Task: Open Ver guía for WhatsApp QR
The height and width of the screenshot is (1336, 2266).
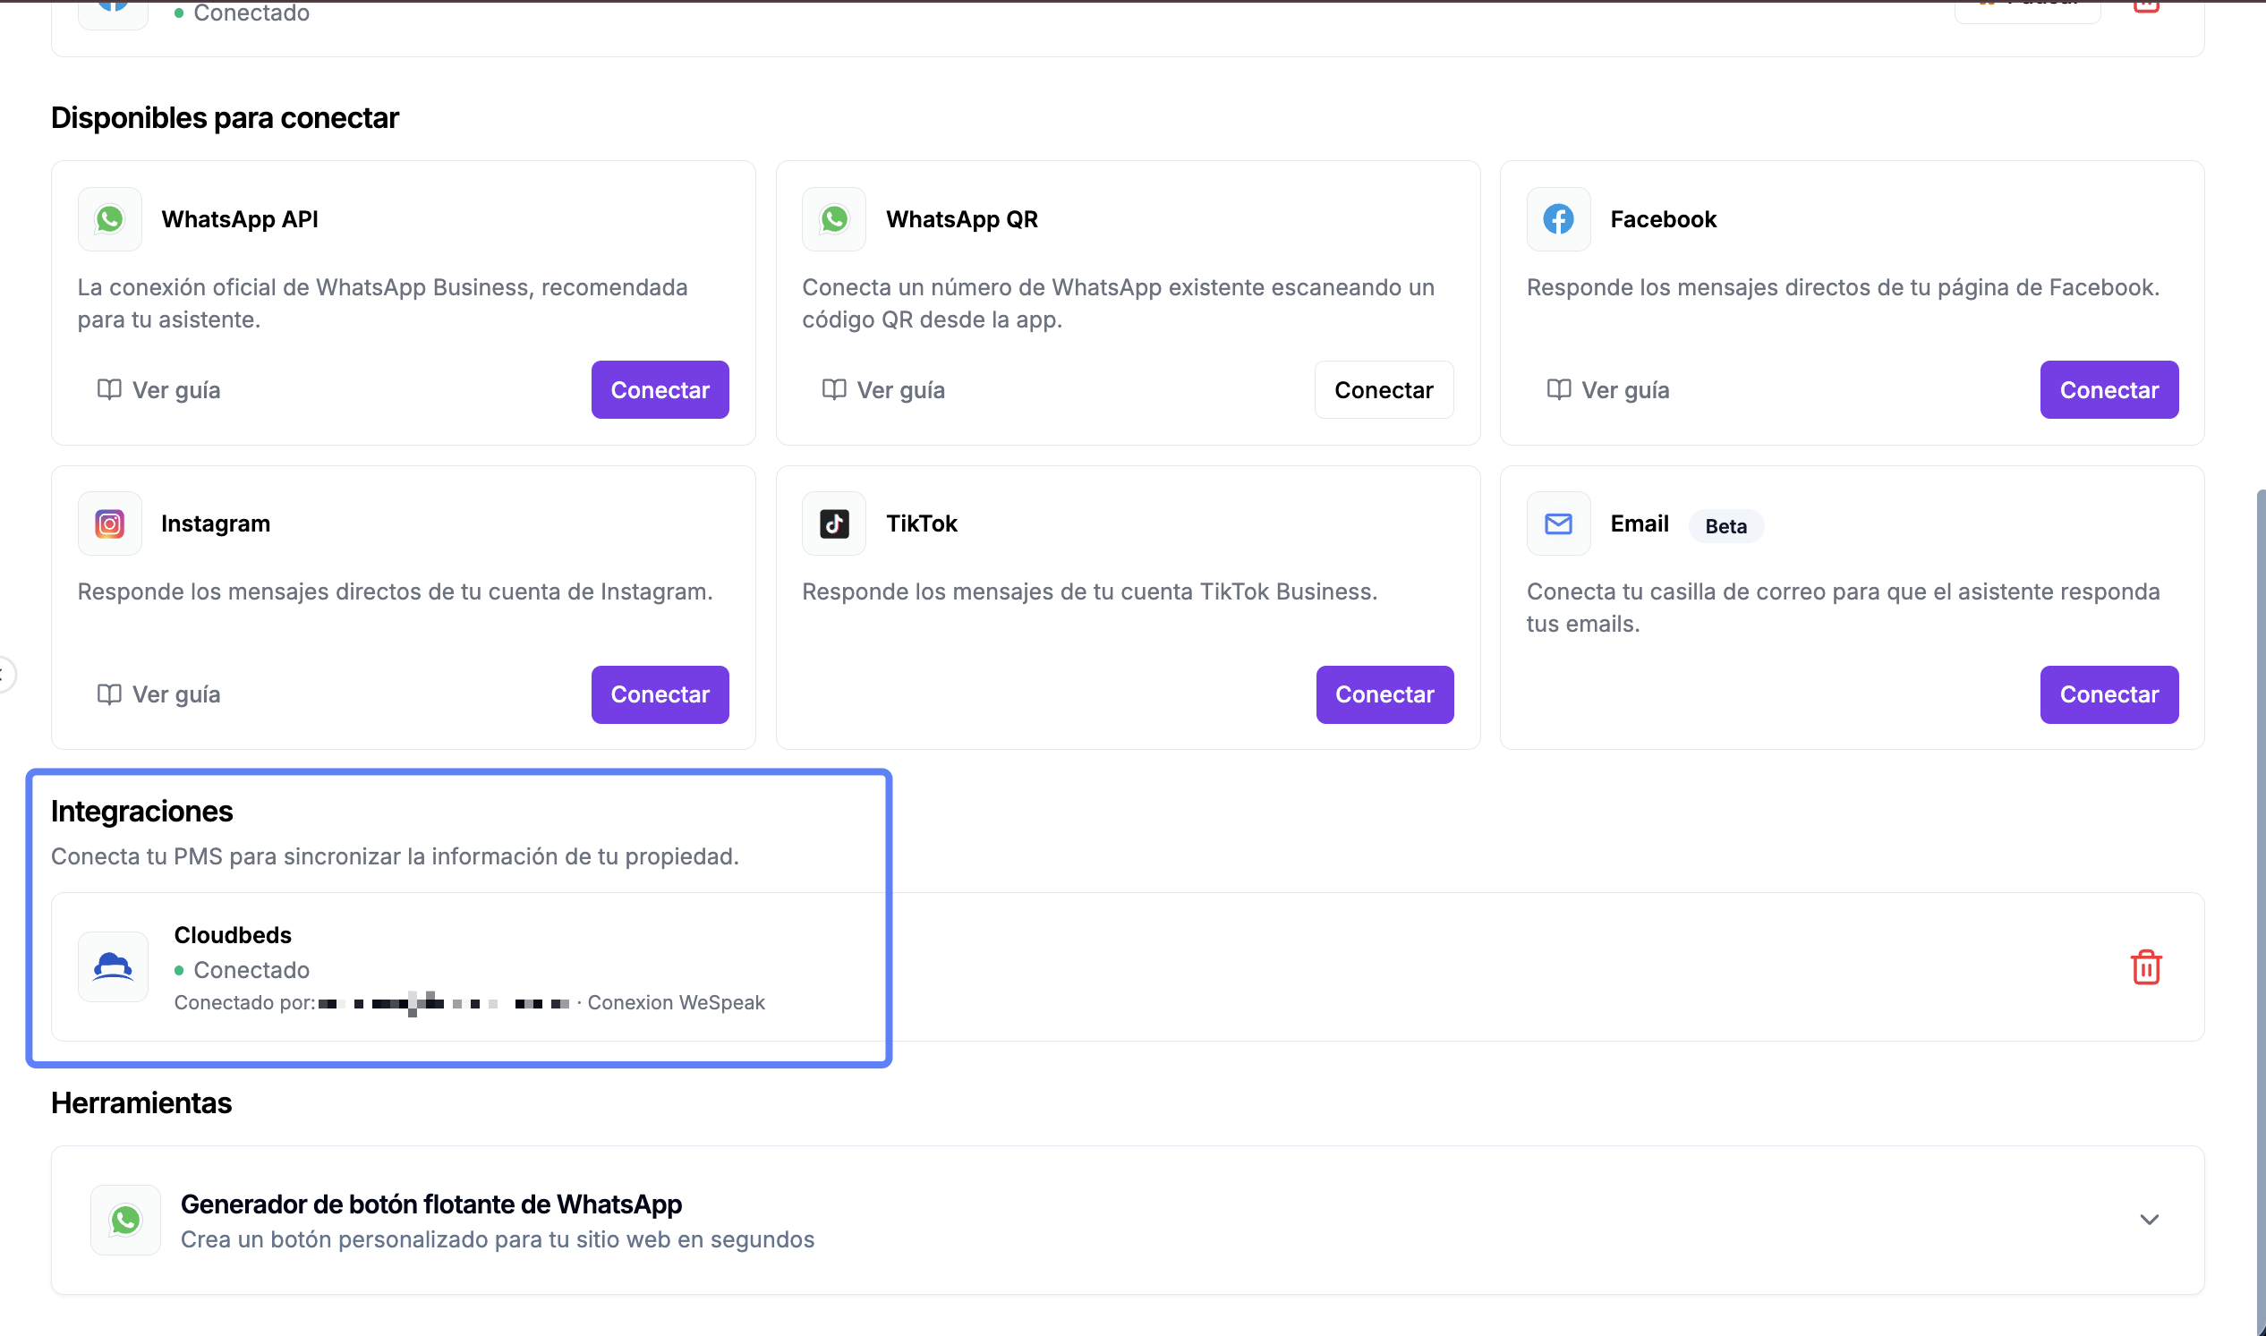Action: [x=883, y=390]
